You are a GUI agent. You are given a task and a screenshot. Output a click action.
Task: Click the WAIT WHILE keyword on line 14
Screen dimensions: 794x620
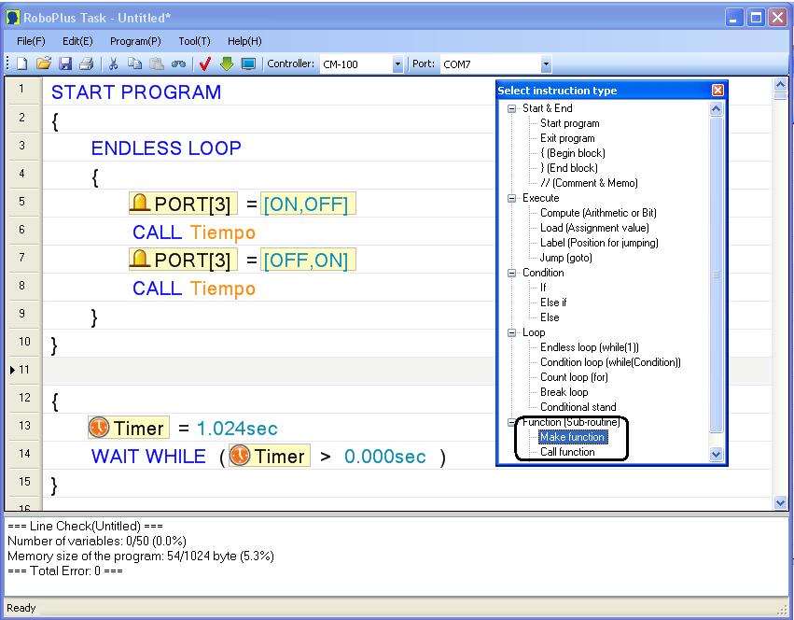(148, 457)
